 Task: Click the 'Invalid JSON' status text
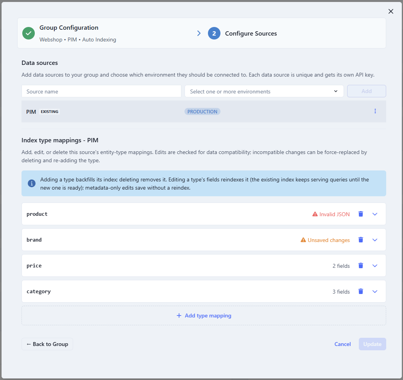click(x=334, y=214)
